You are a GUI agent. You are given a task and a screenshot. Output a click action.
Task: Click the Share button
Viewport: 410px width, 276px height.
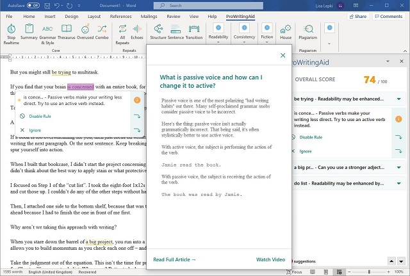click(358, 16)
